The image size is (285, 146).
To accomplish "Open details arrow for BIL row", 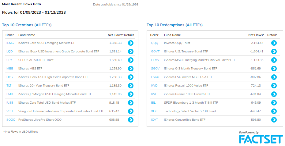I will (x=274, y=103).
